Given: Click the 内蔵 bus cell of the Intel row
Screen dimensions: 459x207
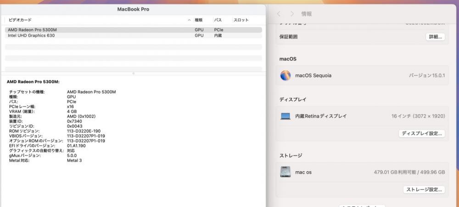Looking at the screenshot, I should [218, 35].
